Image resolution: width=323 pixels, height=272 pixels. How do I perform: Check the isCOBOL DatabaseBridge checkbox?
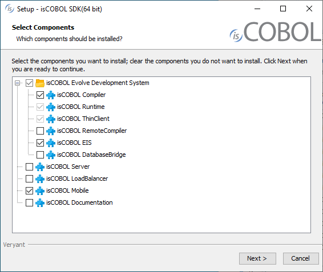40,155
